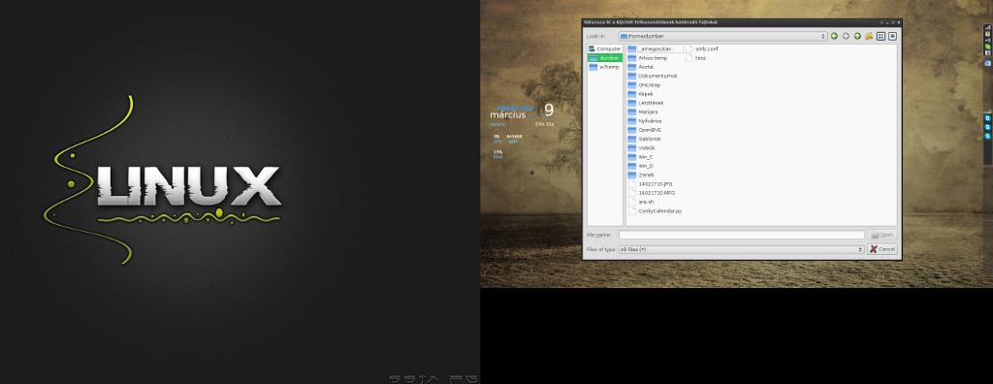Select the Zenék folder
Screen dimensions: 993x384
pos(641,175)
